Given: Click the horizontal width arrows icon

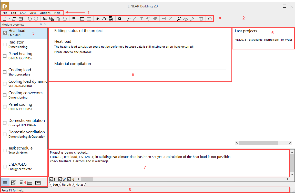Looking at the screenshot, I should pos(164,19).
